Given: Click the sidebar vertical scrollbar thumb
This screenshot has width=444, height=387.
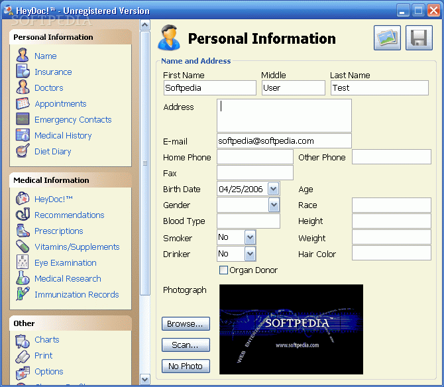Looking at the screenshot, I should [x=145, y=163].
